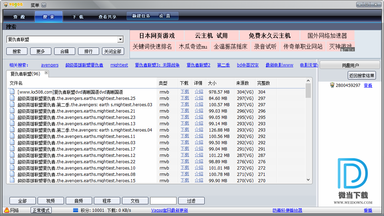The height and width of the screenshot is (216, 384).
Task: Click file icon of heroes.12 row
Action: click(x=12, y=155)
